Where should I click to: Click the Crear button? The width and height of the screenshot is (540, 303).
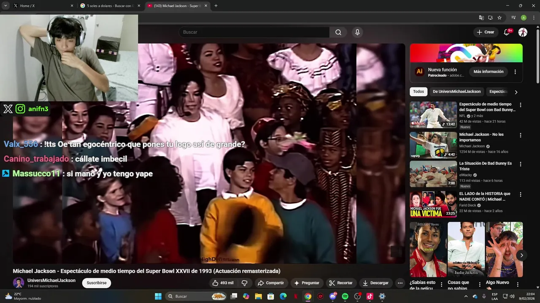click(485, 32)
